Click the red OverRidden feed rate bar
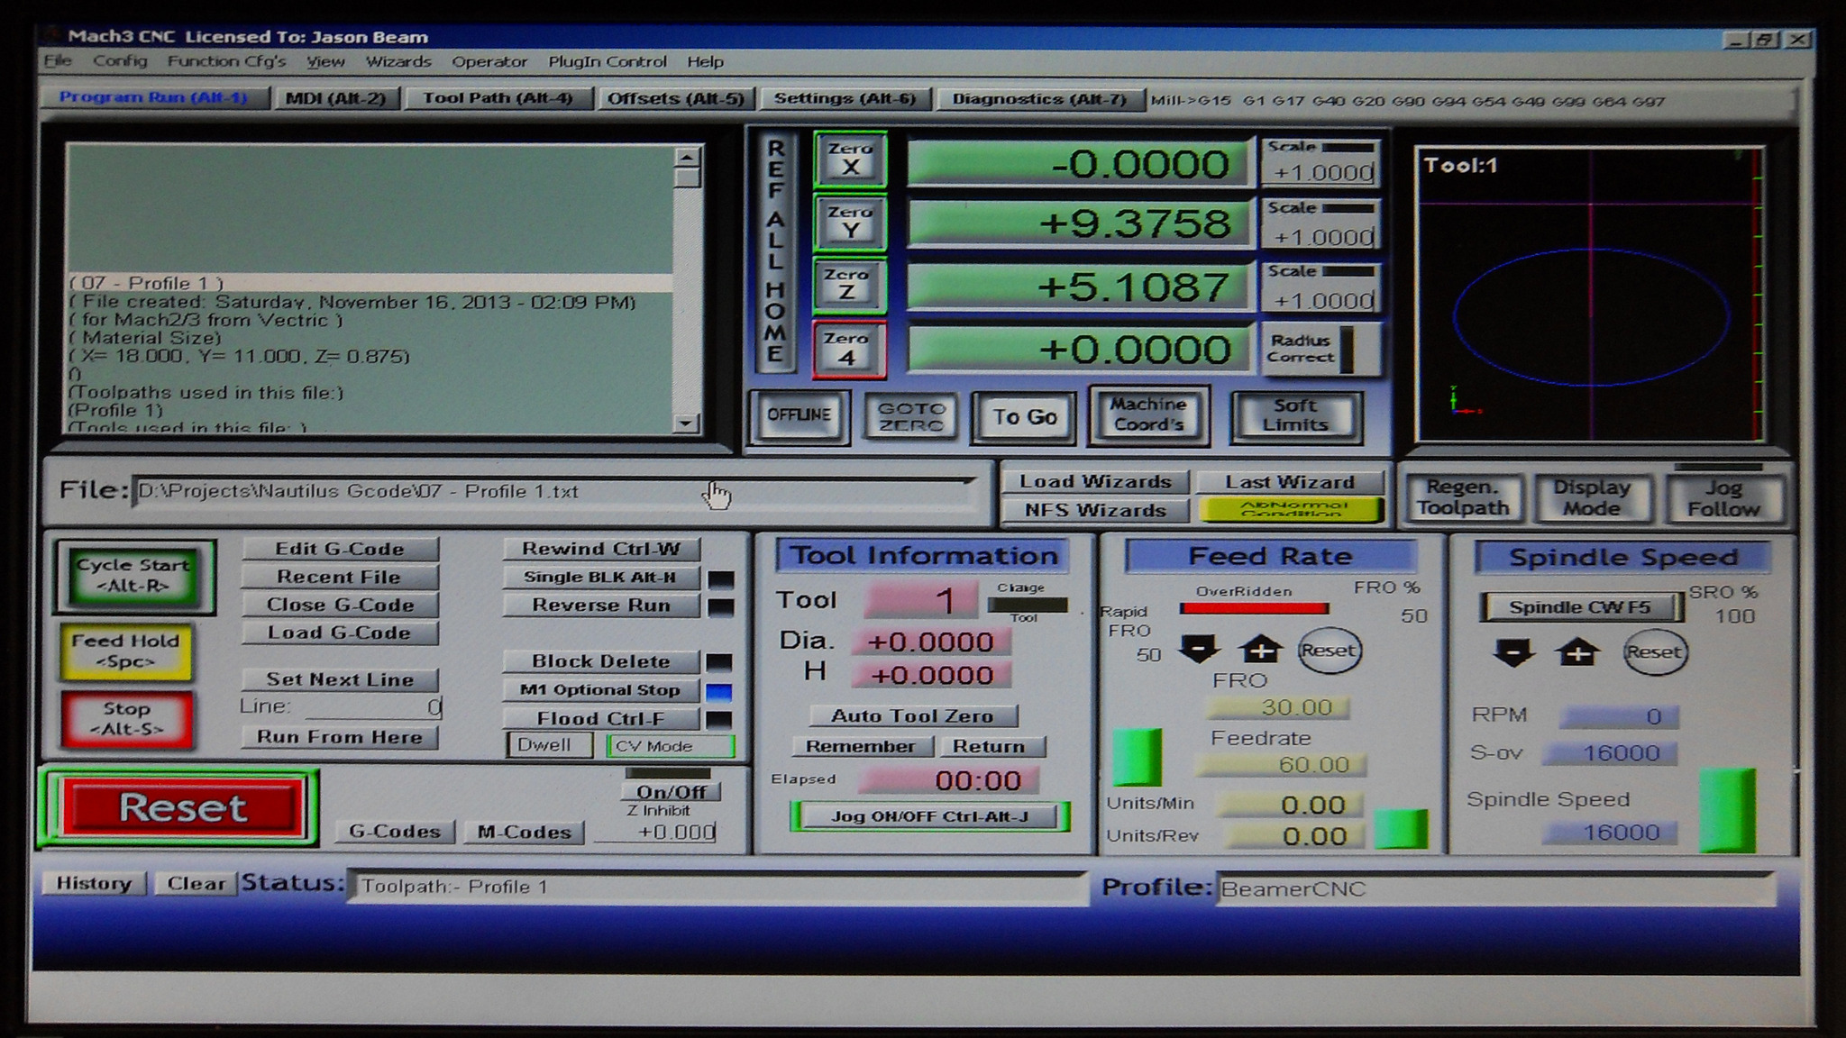Screen dimensions: 1846x1038 (x=1254, y=608)
